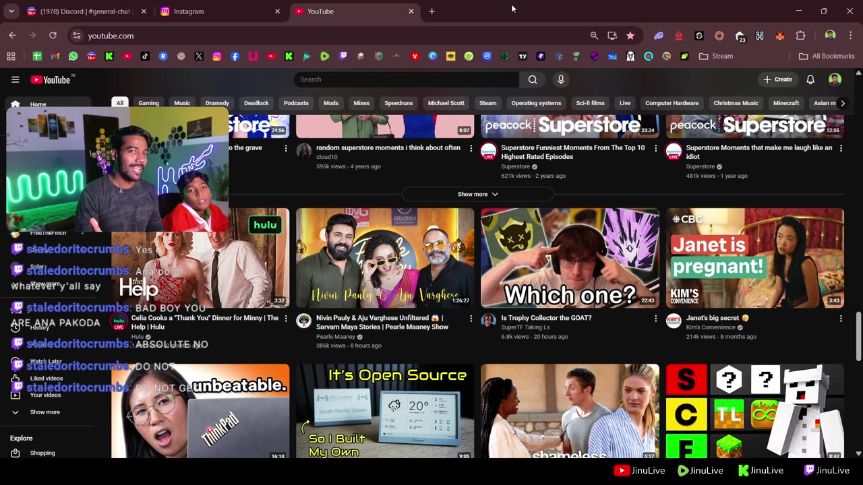863x485 pixels.
Task: Open the YouTube account avatar menu
Action: click(835, 79)
